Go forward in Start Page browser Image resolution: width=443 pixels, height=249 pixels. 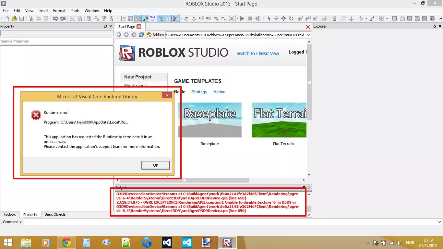click(126, 35)
